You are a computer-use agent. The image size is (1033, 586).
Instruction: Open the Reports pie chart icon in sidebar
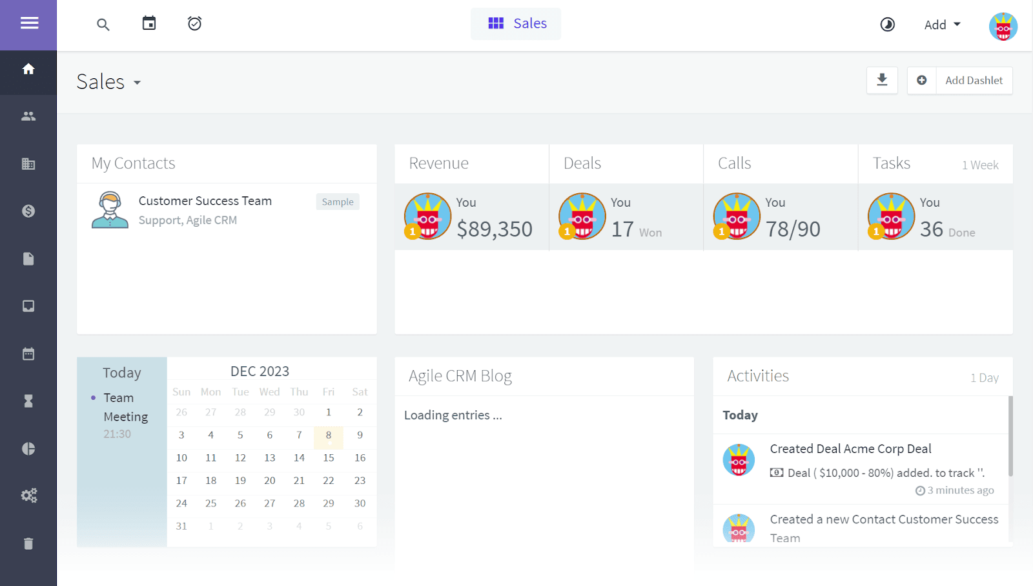[x=28, y=448]
